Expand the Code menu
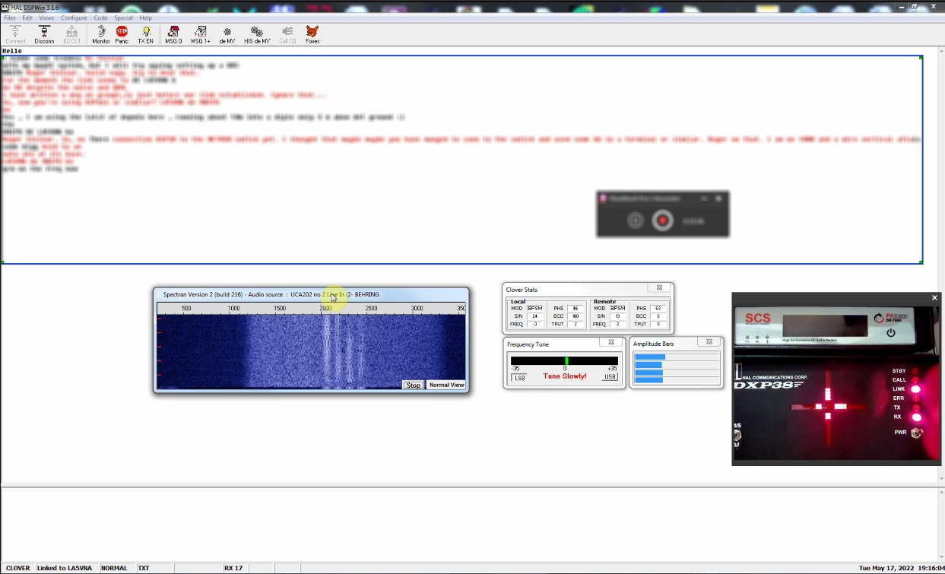Viewport: 945px width, 574px height. coord(100,17)
